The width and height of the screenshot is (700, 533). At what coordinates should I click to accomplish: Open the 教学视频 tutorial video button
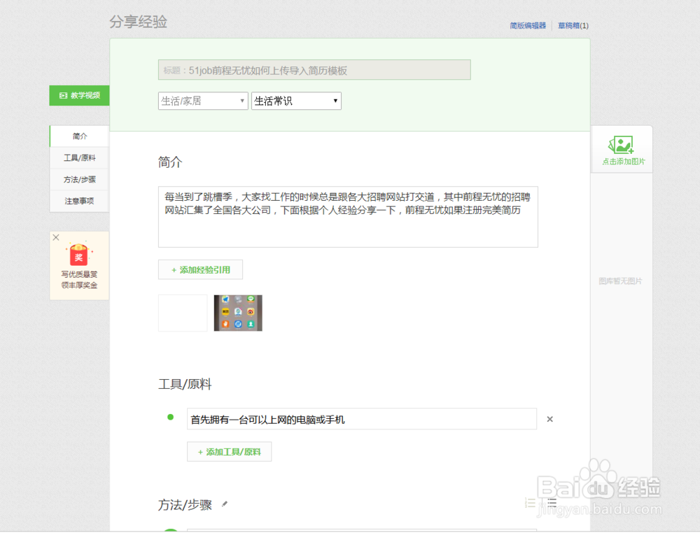coord(80,95)
